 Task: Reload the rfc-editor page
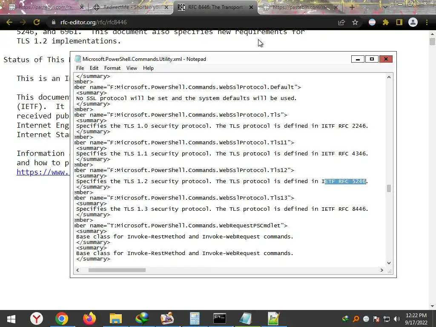click(37, 22)
